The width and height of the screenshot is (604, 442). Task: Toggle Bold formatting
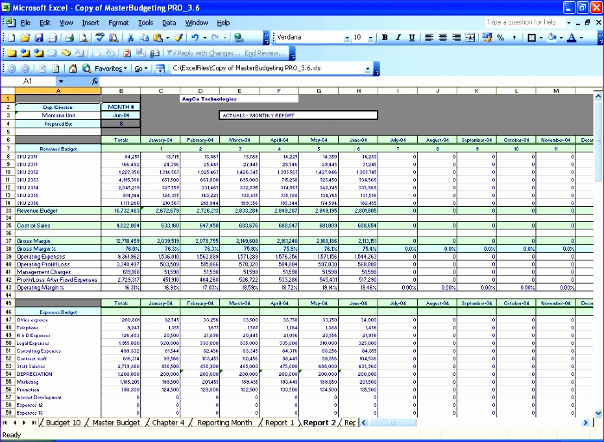tap(385, 38)
